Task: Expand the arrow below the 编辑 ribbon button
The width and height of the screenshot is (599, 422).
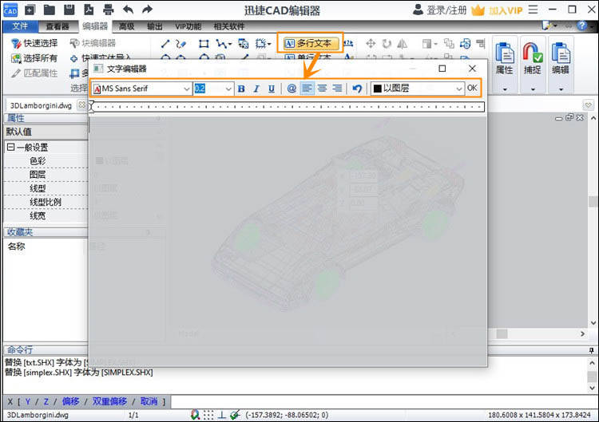Action: [x=561, y=89]
